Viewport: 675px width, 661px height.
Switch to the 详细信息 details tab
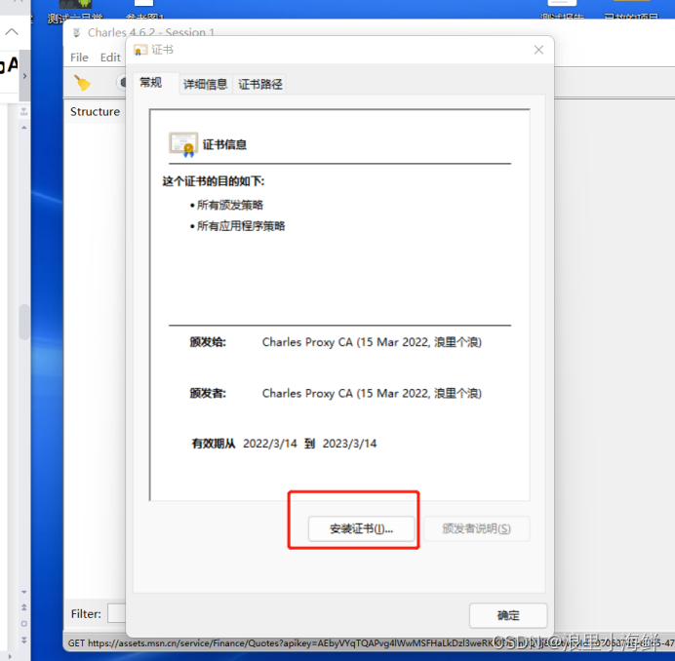[206, 84]
